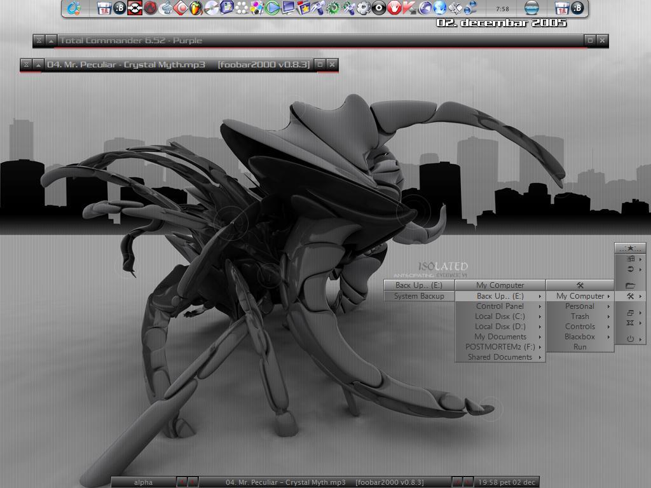
Task: Open the green gear dock icon
Action: tap(333, 8)
